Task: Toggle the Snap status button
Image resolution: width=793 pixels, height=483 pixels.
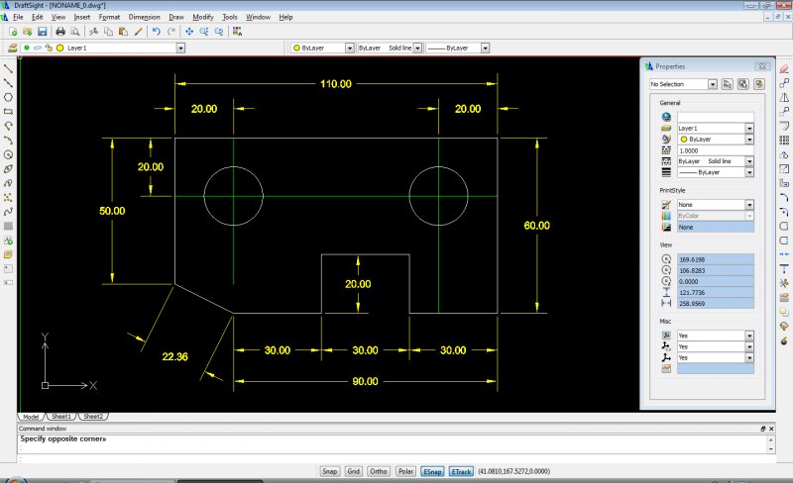Action: tap(329, 471)
